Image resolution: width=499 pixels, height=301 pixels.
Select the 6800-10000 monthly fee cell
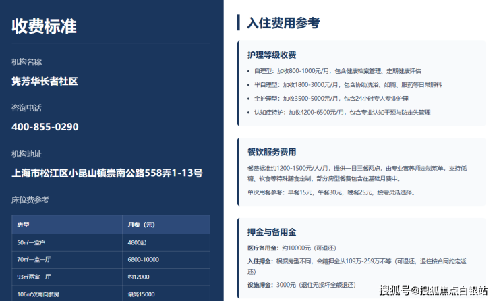(x=166, y=260)
